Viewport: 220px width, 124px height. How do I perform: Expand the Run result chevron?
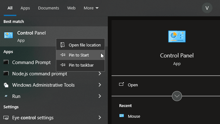click(100, 96)
